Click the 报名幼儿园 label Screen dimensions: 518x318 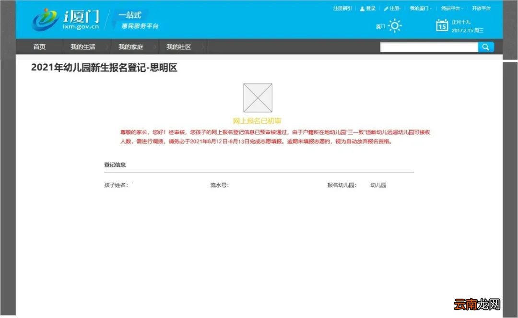(342, 185)
